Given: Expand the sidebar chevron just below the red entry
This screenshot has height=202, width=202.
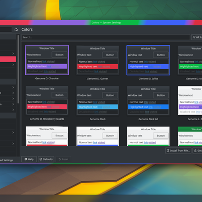Looking at the screenshot, I should coord(13,65).
